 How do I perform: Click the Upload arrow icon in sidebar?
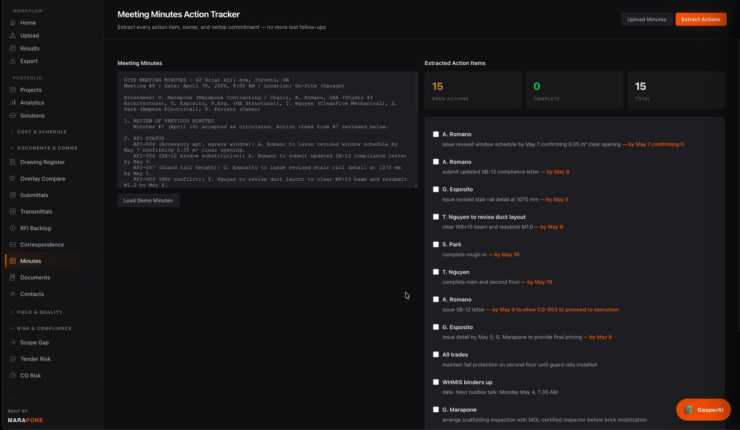tap(13, 36)
